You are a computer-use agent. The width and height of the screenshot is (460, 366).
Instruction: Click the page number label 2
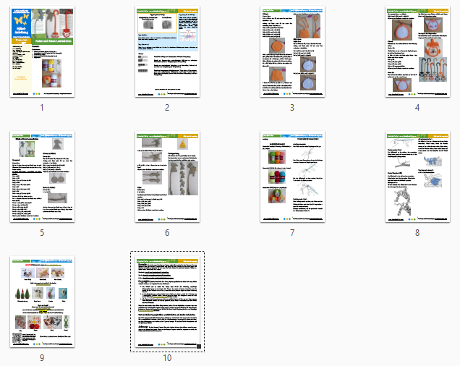(x=167, y=108)
